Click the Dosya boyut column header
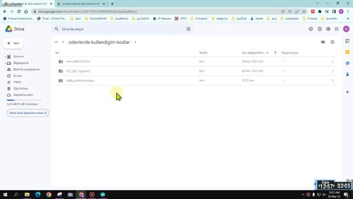This screenshot has width=353, height=199. [x=290, y=53]
